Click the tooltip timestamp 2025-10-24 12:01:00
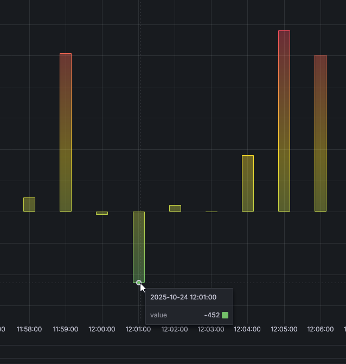The image size is (346, 364). [x=183, y=297]
